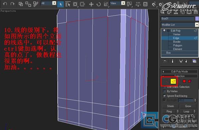Image resolution: width=199 pixels, height=130 pixels.
Task: Click the red Polygon selection icon
Action: 184,81
